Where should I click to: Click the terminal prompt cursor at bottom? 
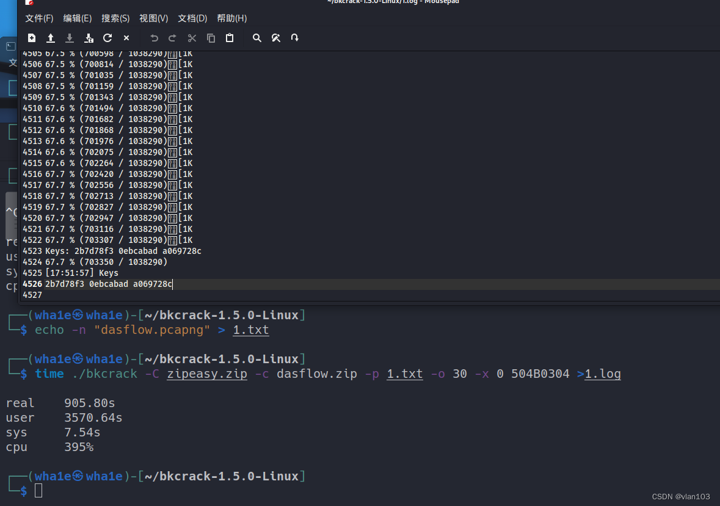pos(38,490)
